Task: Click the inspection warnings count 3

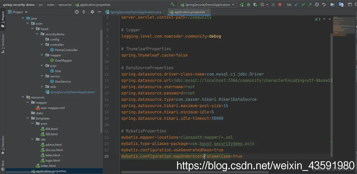Action: (x=318, y=19)
